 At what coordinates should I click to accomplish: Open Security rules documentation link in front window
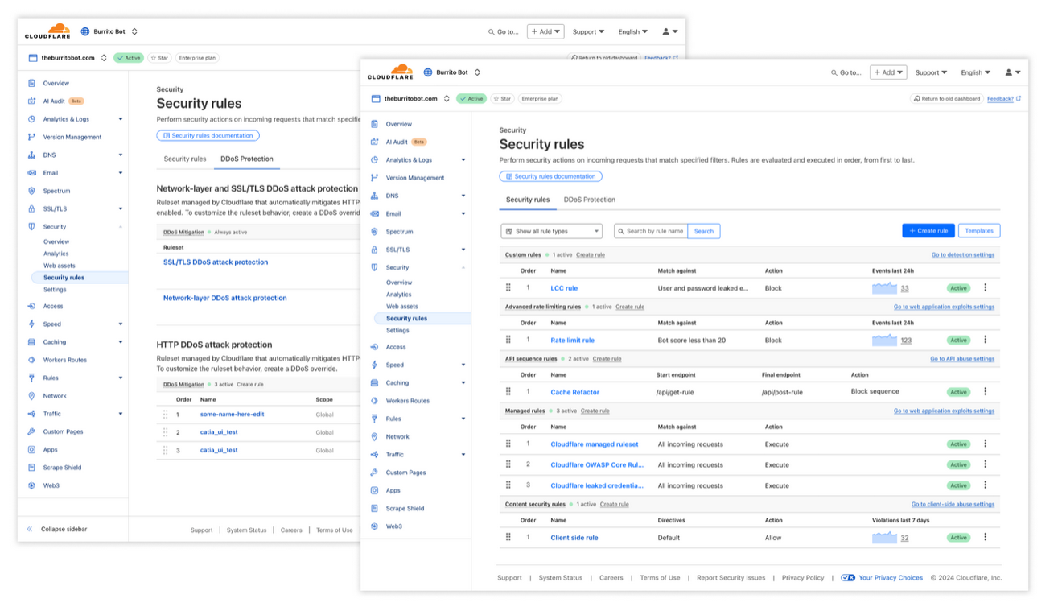550,176
